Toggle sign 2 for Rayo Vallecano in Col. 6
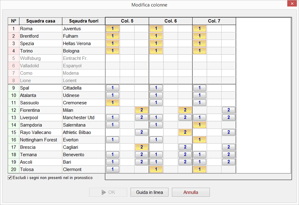This screenshot has width=299, height=205. (x=185, y=132)
